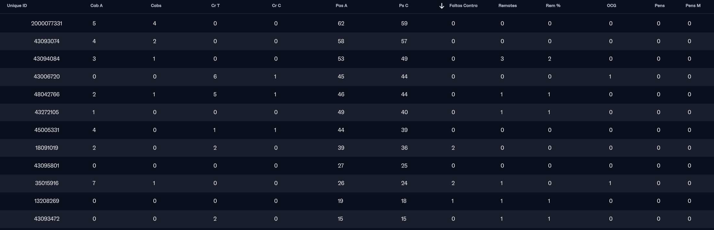Select row with ID 43094084
The width and height of the screenshot is (714, 230).
pos(357,59)
